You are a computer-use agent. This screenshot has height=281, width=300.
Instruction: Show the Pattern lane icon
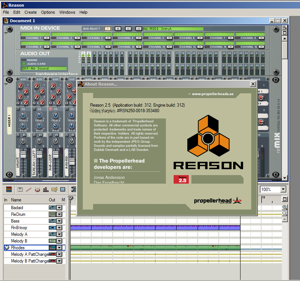coord(54,190)
